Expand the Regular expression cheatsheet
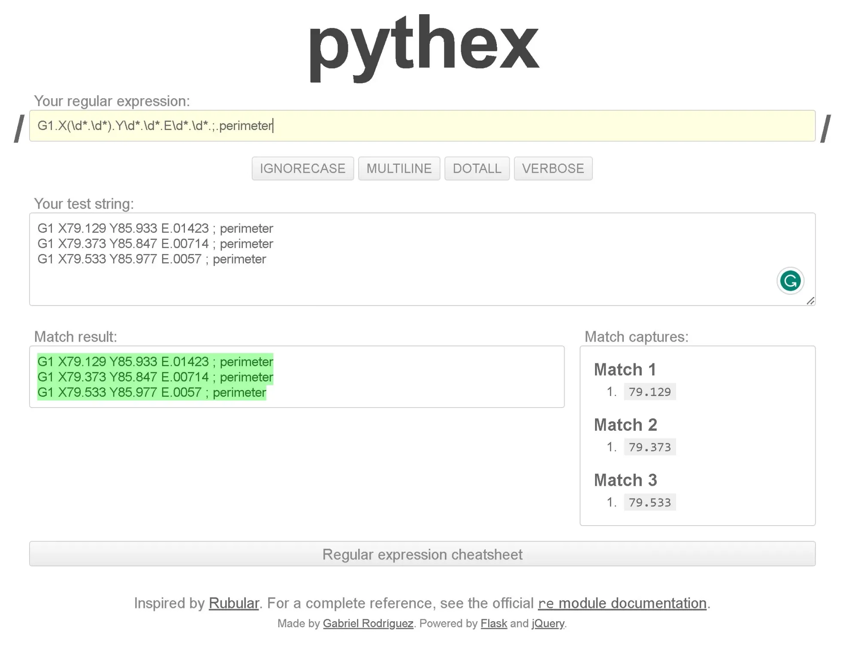The width and height of the screenshot is (858, 653). coord(423,554)
